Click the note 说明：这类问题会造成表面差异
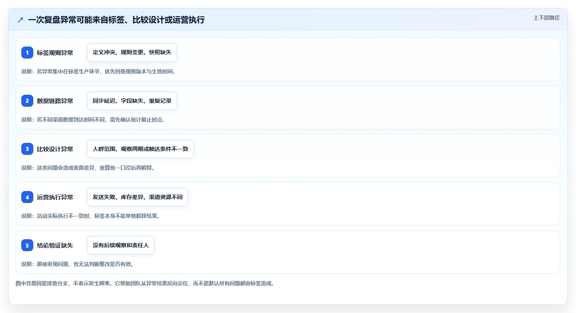576x313 pixels. point(88,168)
